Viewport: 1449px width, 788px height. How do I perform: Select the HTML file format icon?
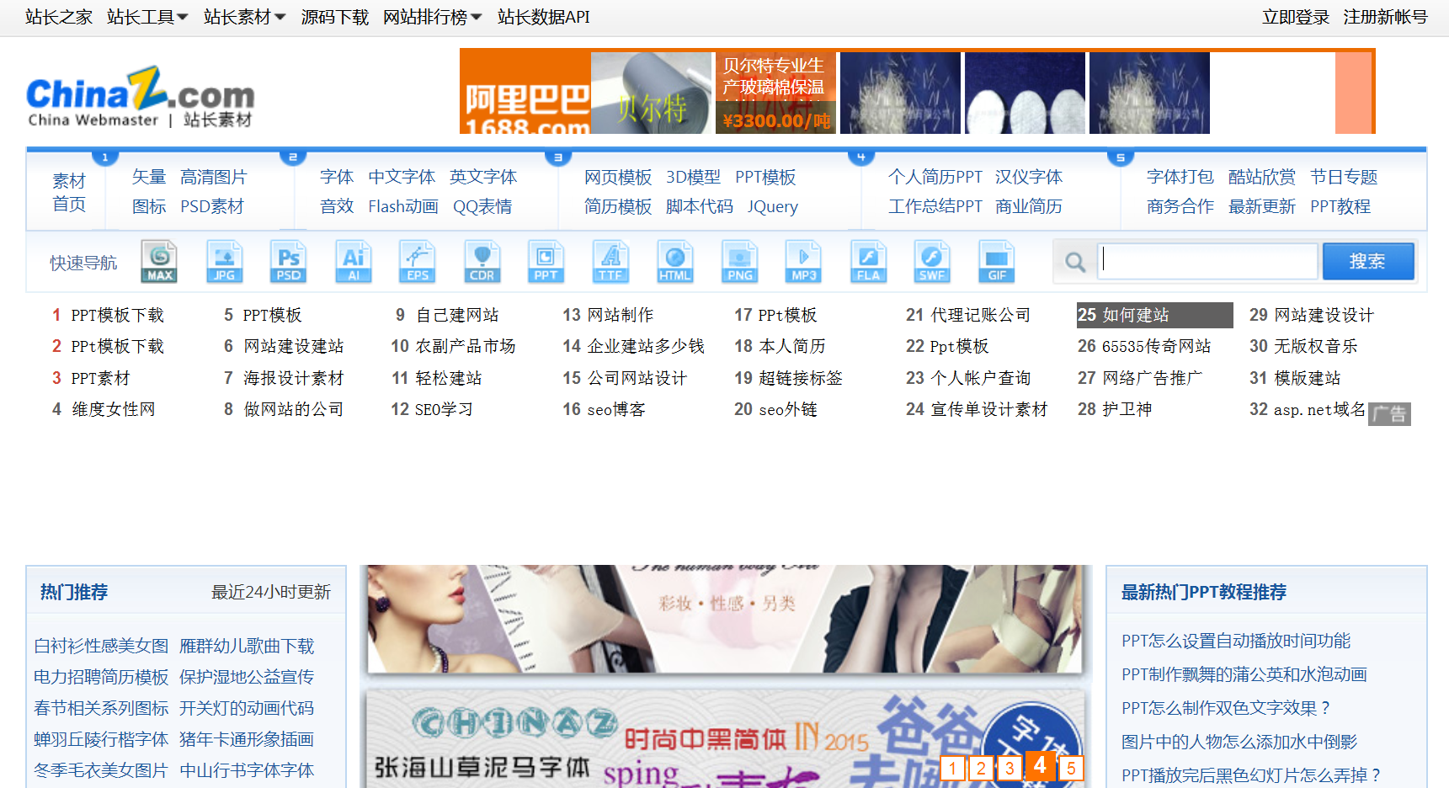pos(674,262)
